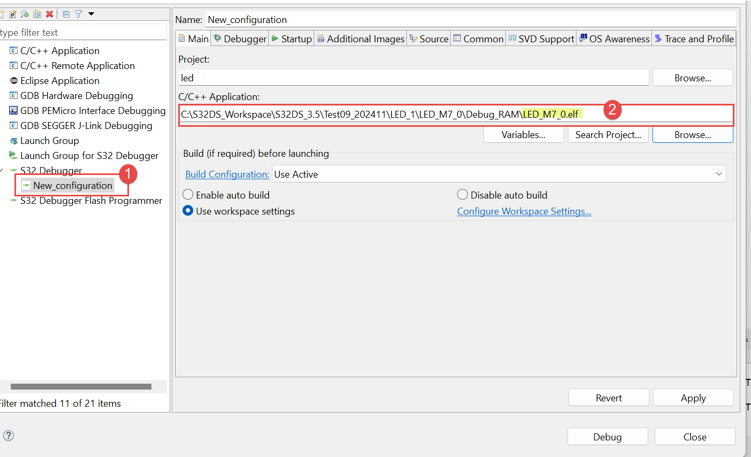The width and height of the screenshot is (751, 457).
Task: Duplicate the selected launch configuration
Action: pyautogui.click(x=37, y=14)
